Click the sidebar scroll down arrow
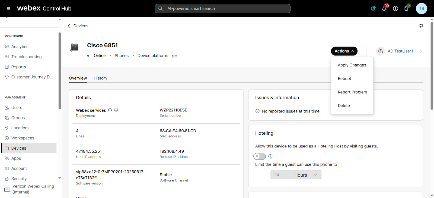This screenshot has height=198, width=434. click(60, 178)
